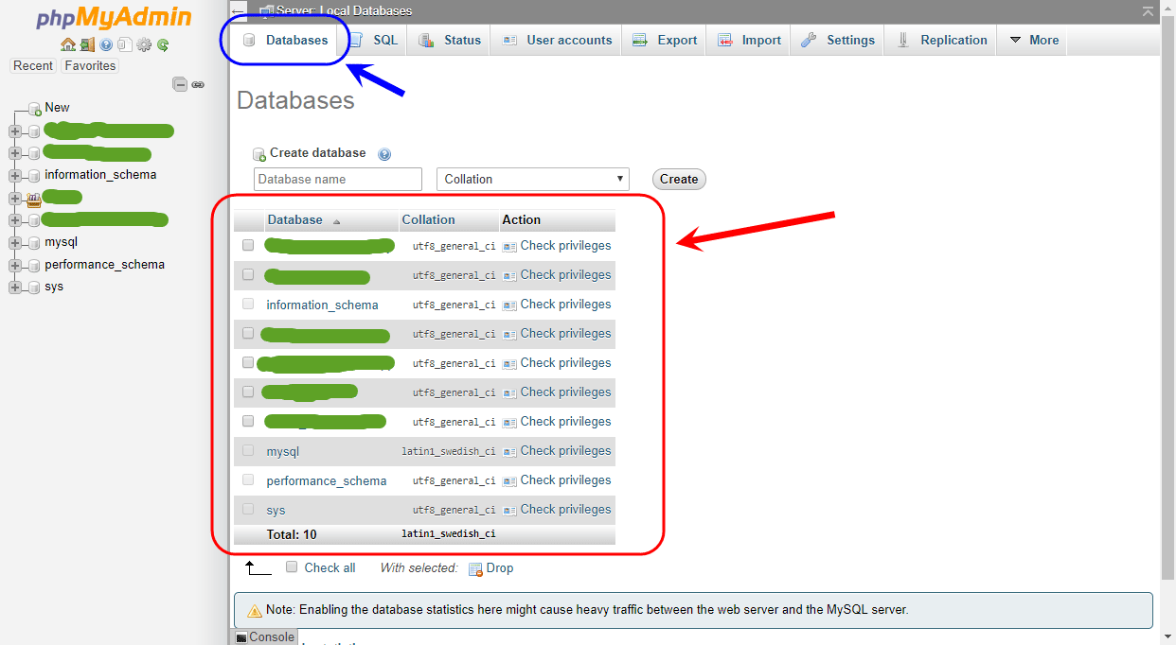
Task: Show the Favorites tables list
Action: [x=90, y=65]
